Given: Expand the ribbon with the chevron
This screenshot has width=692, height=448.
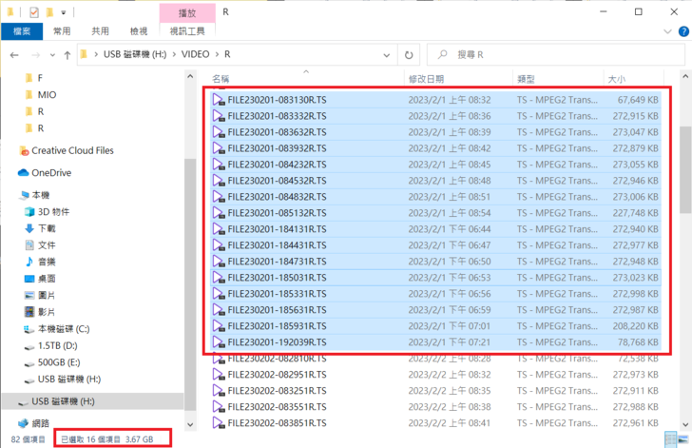Looking at the screenshot, I should click(x=667, y=31).
